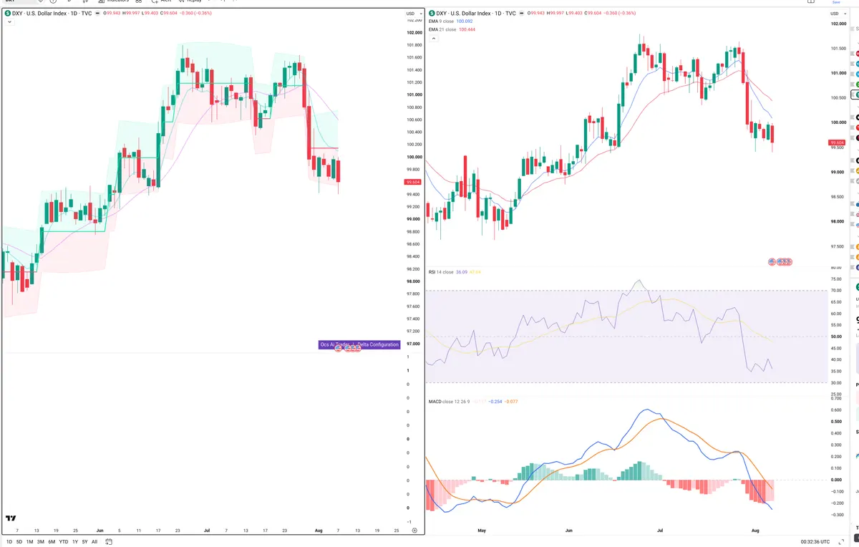Click the economic event flags in the right chart

tap(780, 263)
